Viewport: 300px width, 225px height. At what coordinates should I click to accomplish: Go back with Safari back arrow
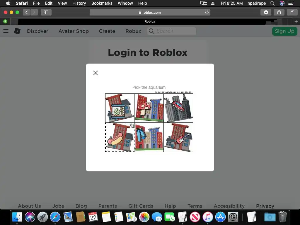point(27,12)
